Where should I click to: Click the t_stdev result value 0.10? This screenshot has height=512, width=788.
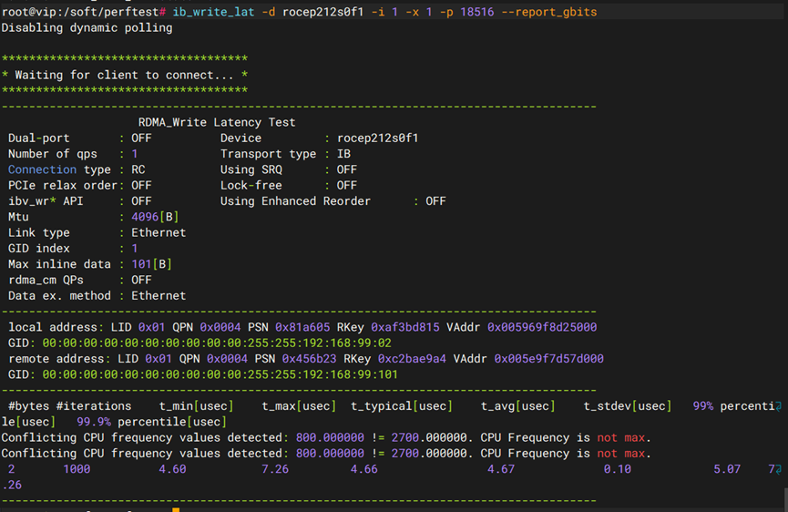(x=617, y=469)
